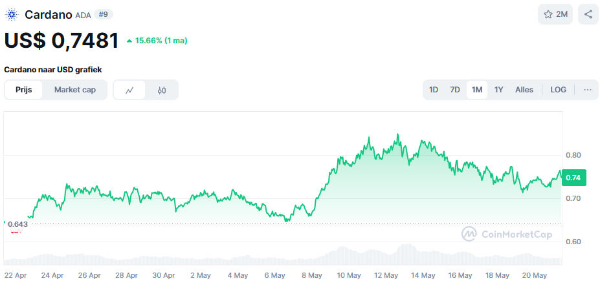Set chart range to 7D
The height and width of the screenshot is (281, 600).
point(455,90)
